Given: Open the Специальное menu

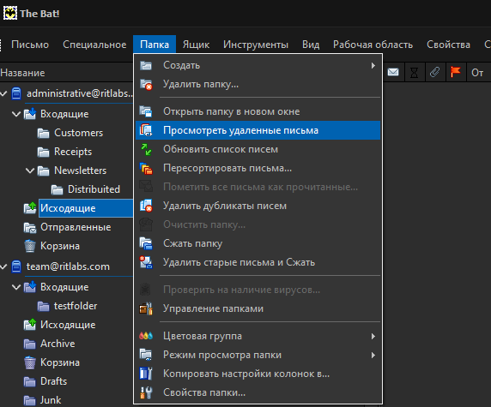Looking at the screenshot, I should pyautogui.click(x=94, y=45).
